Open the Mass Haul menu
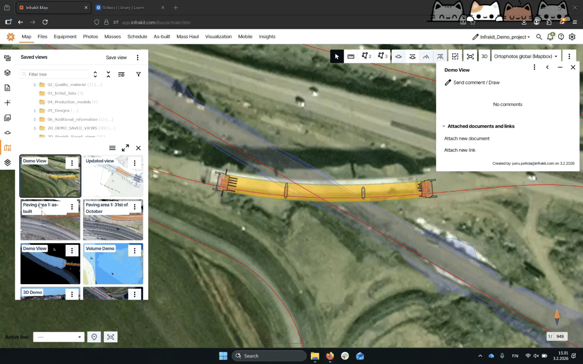Image resolution: width=583 pixels, height=364 pixels. tap(187, 36)
